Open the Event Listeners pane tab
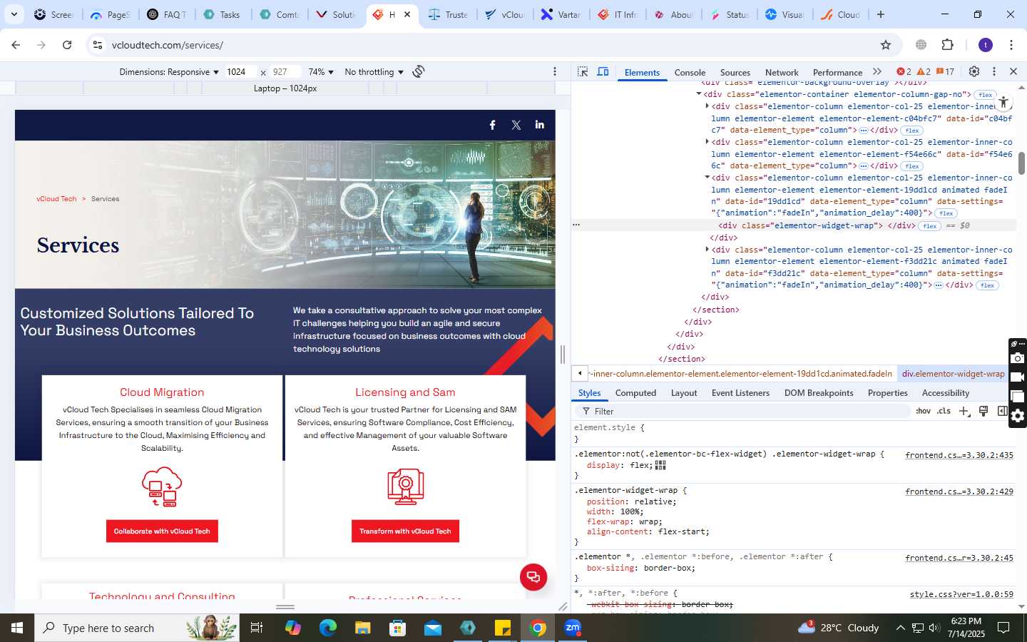This screenshot has height=642, width=1027. click(x=740, y=393)
